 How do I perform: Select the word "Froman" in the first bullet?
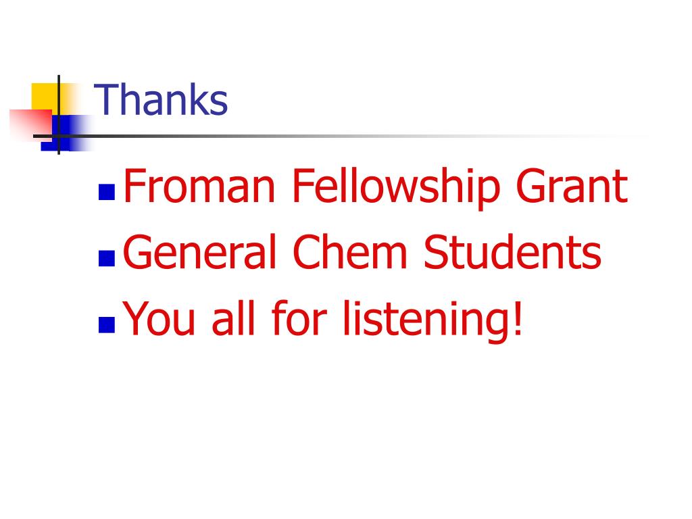pyautogui.click(x=199, y=186)
